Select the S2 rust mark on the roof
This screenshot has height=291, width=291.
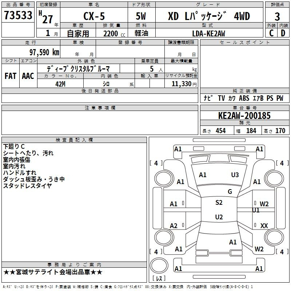click(x=219, y=203)
